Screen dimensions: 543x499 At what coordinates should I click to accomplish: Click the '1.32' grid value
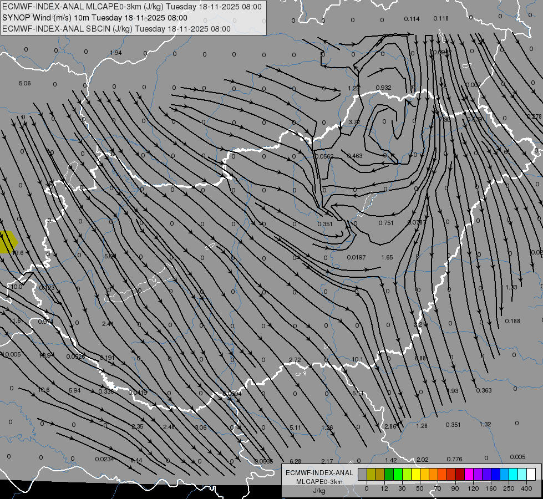point(485,424)
